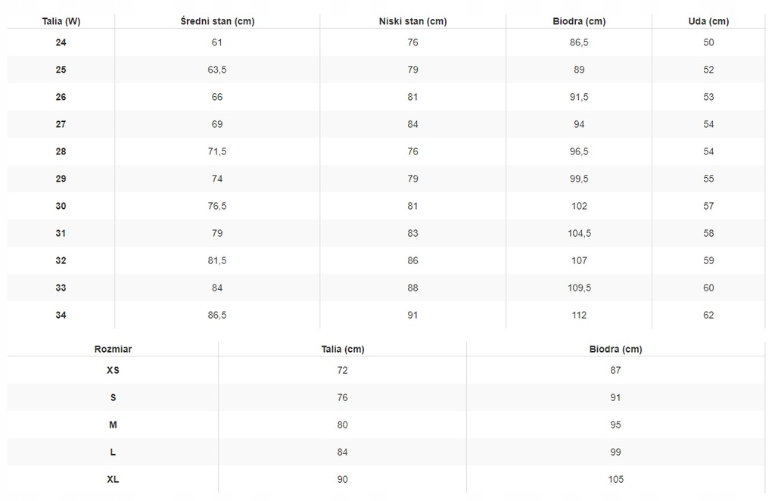
Task: Select the 104,5 hips value
Action: pos(579,233)
